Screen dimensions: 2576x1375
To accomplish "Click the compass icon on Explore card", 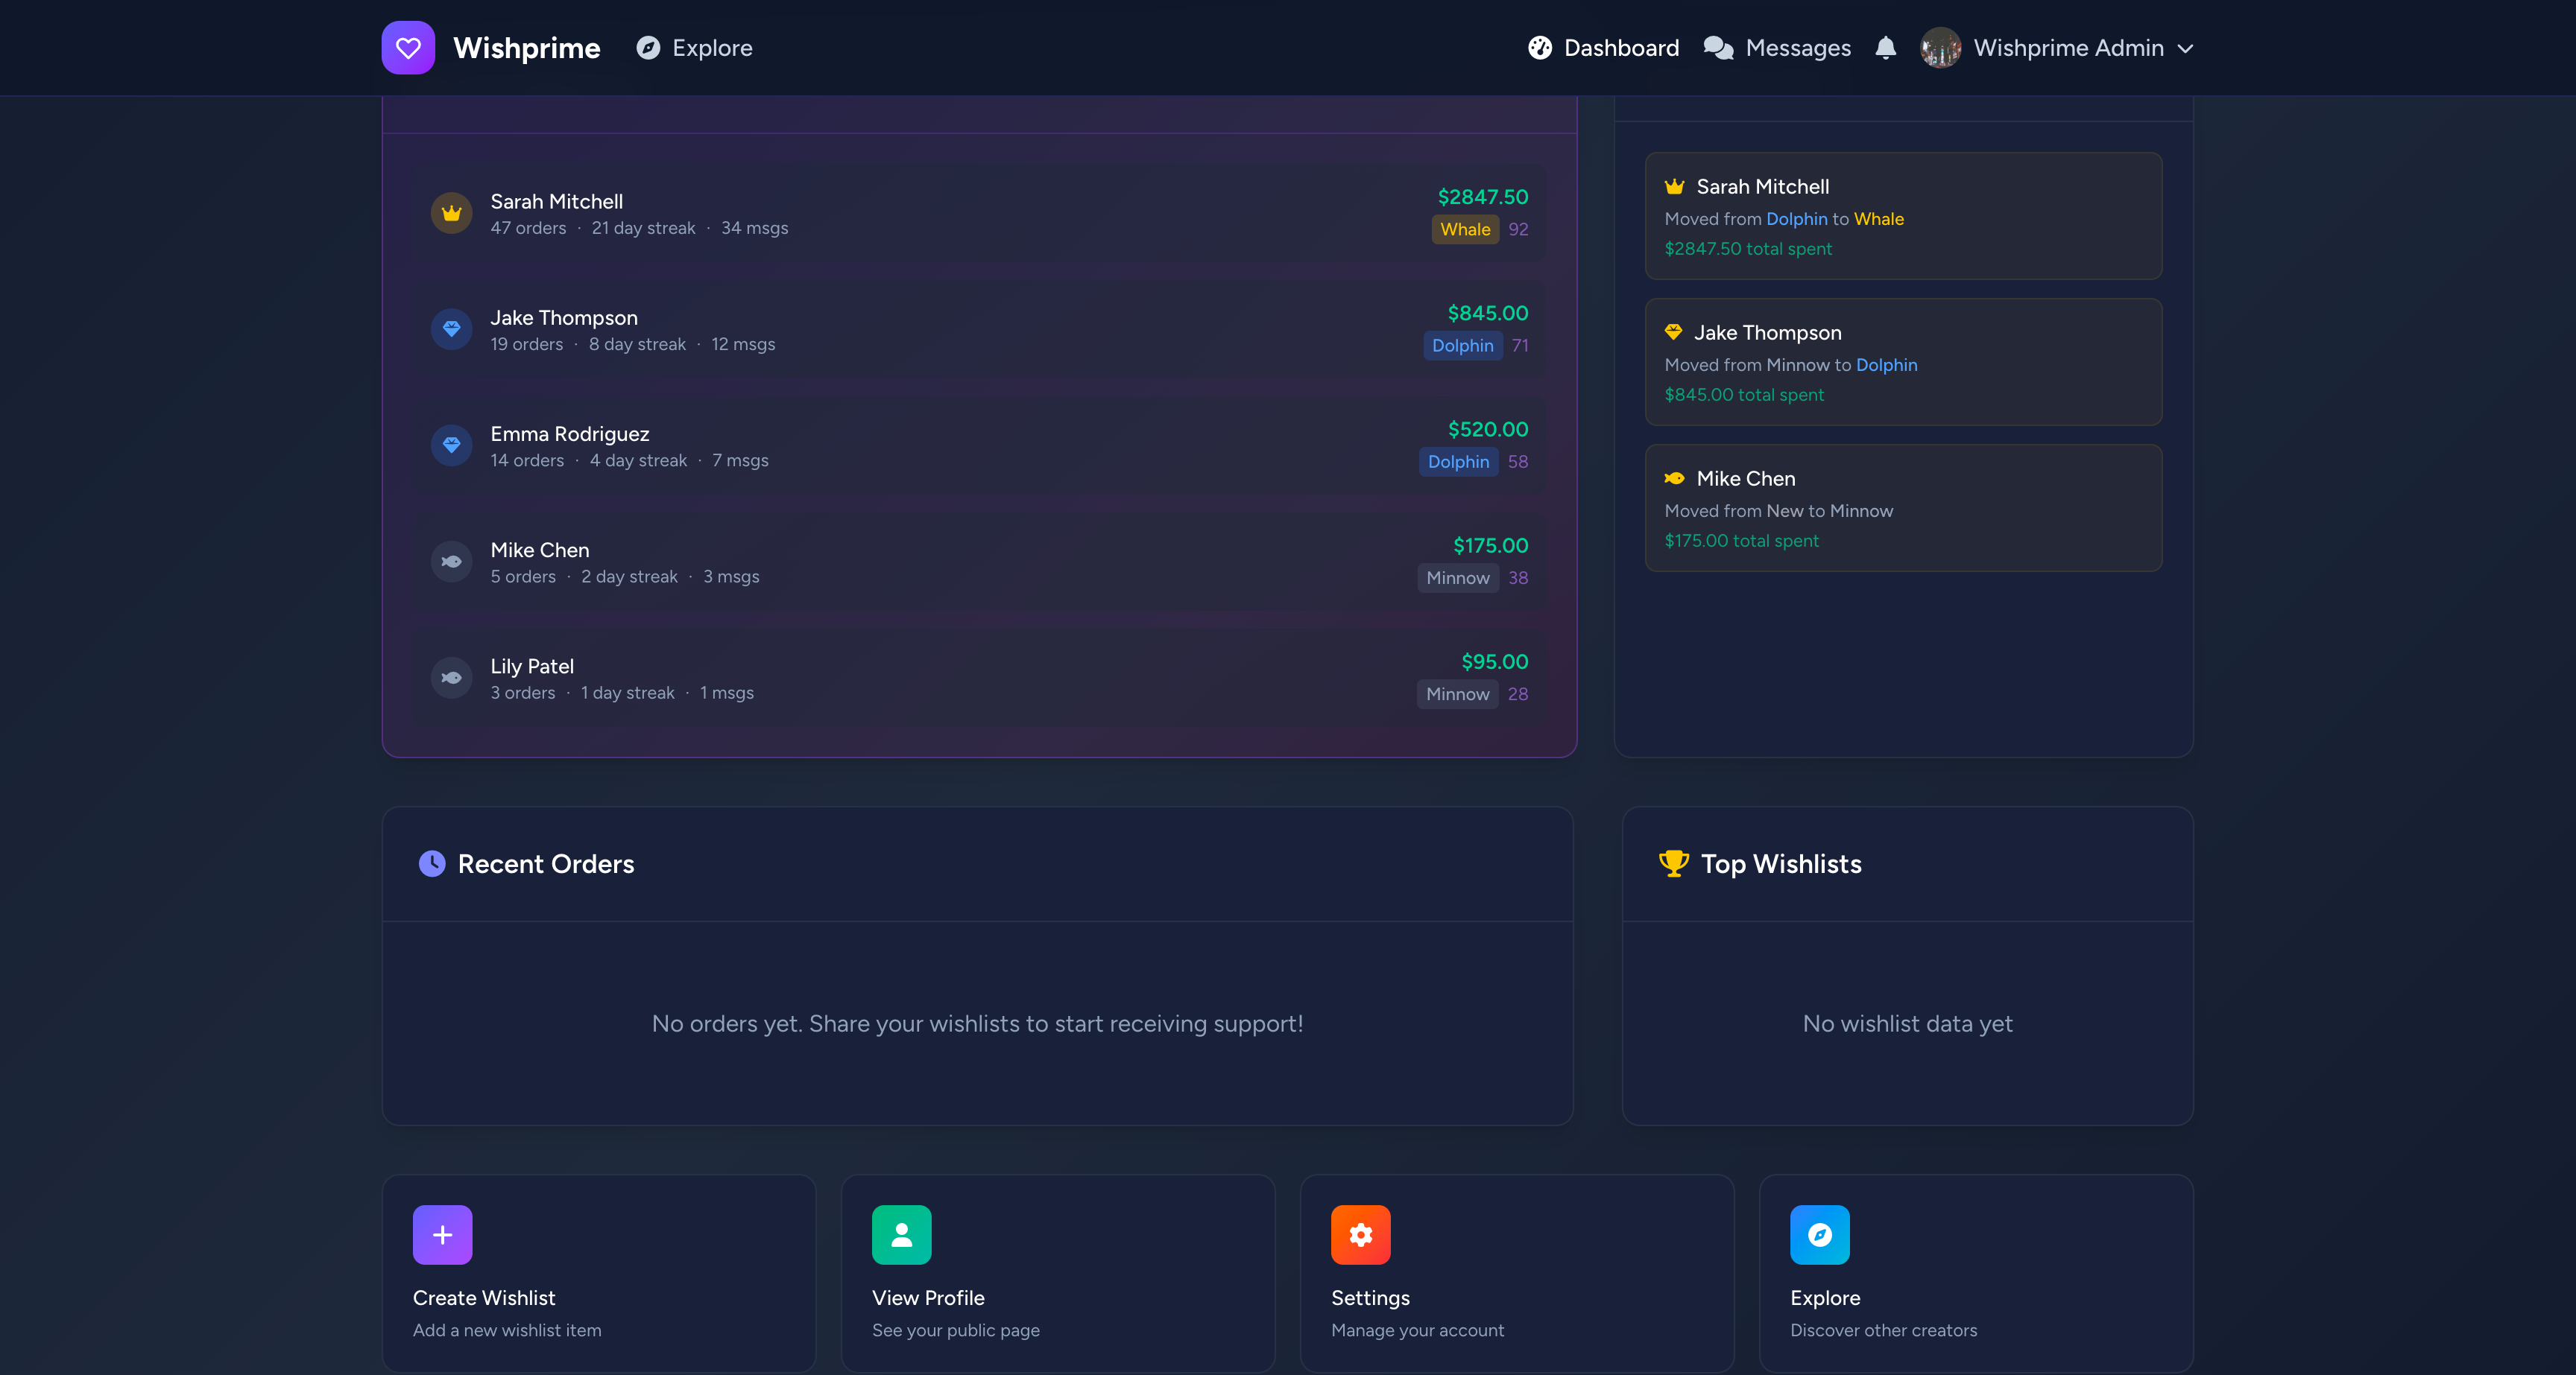I will point(1819,1235).
